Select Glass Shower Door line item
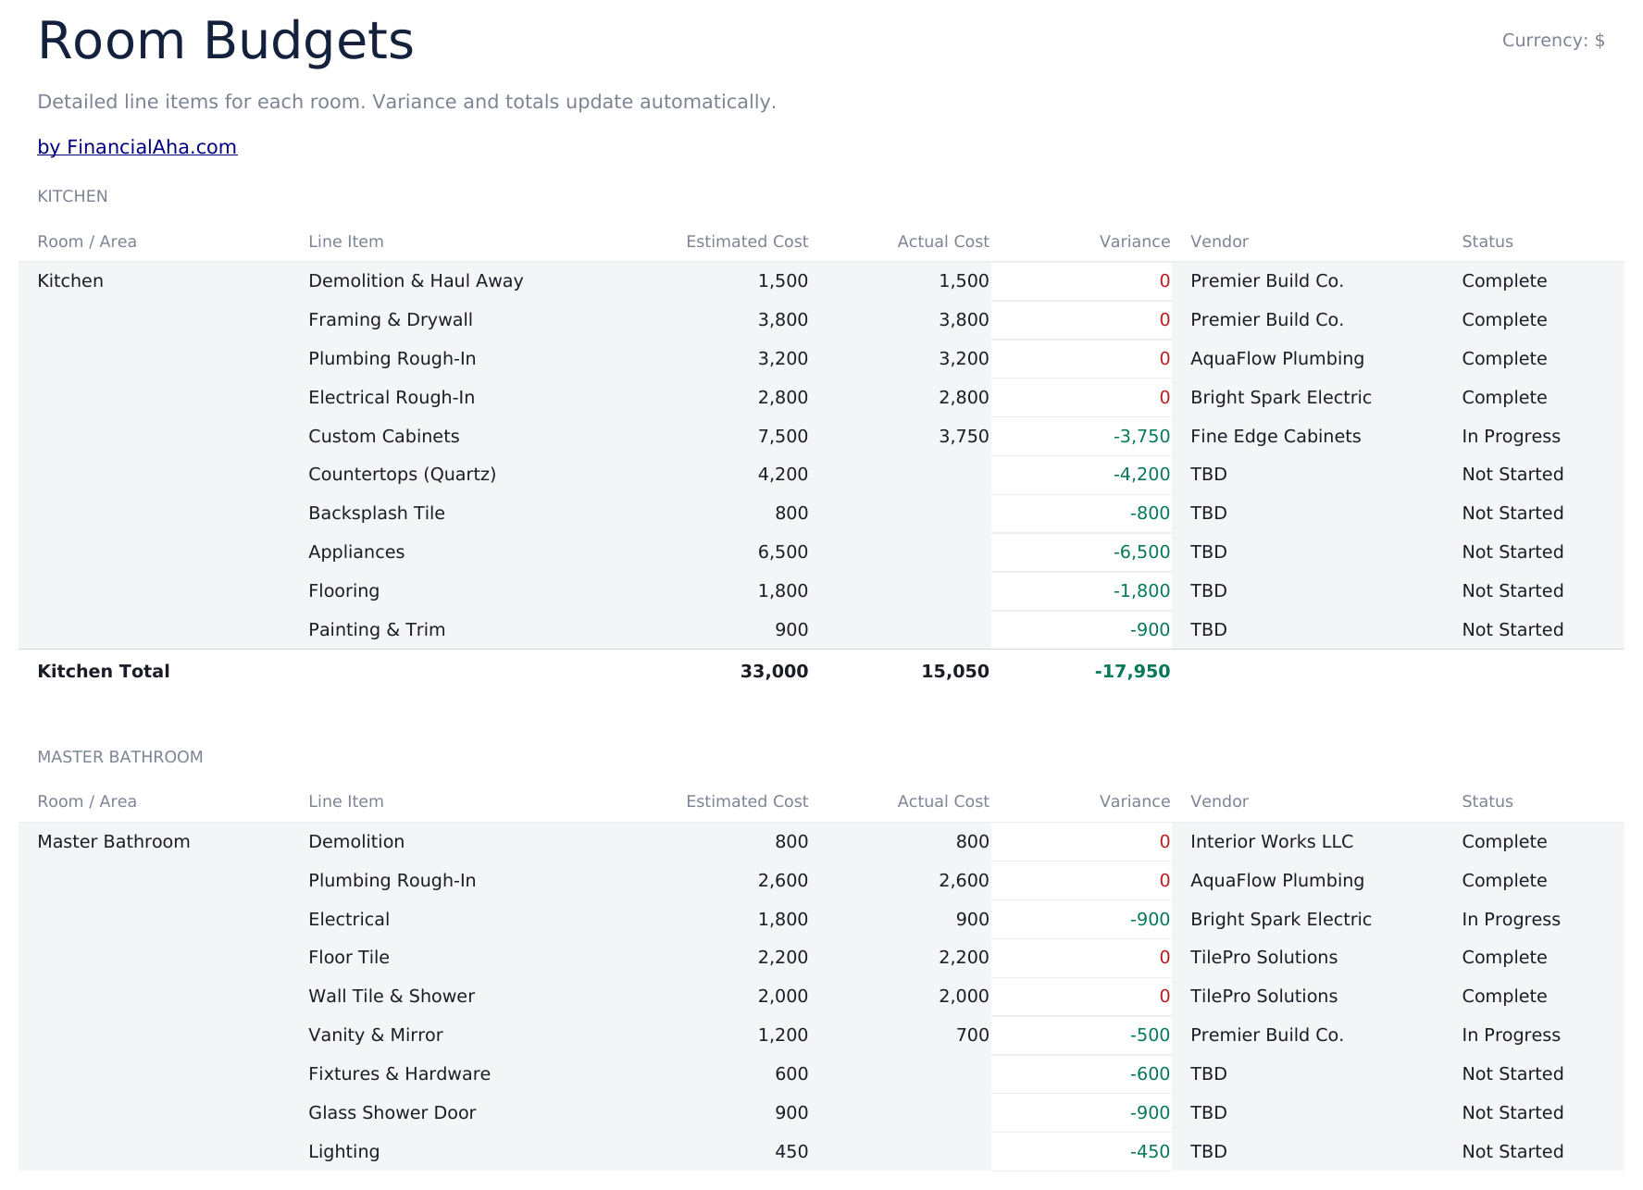Image resolution: width=1643 pixels, height=1190 pixels. tap(392, 1113)
